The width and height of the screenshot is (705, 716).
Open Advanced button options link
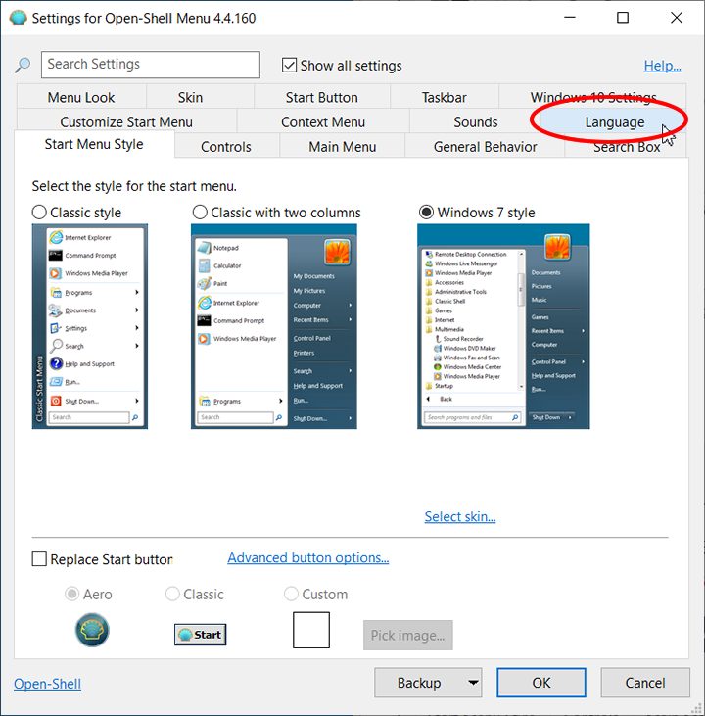pyautogui.click(x=308, y=557)
